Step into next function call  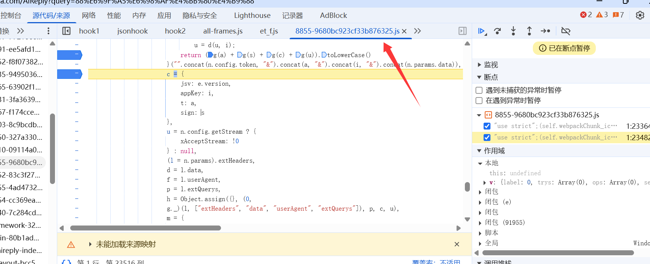click(x=513, y=31)
